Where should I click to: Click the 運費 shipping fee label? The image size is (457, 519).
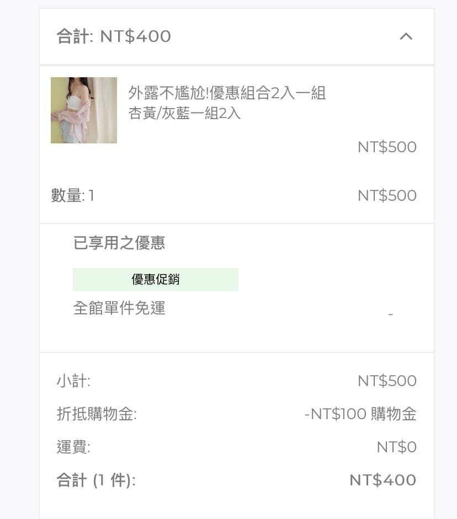73,447
